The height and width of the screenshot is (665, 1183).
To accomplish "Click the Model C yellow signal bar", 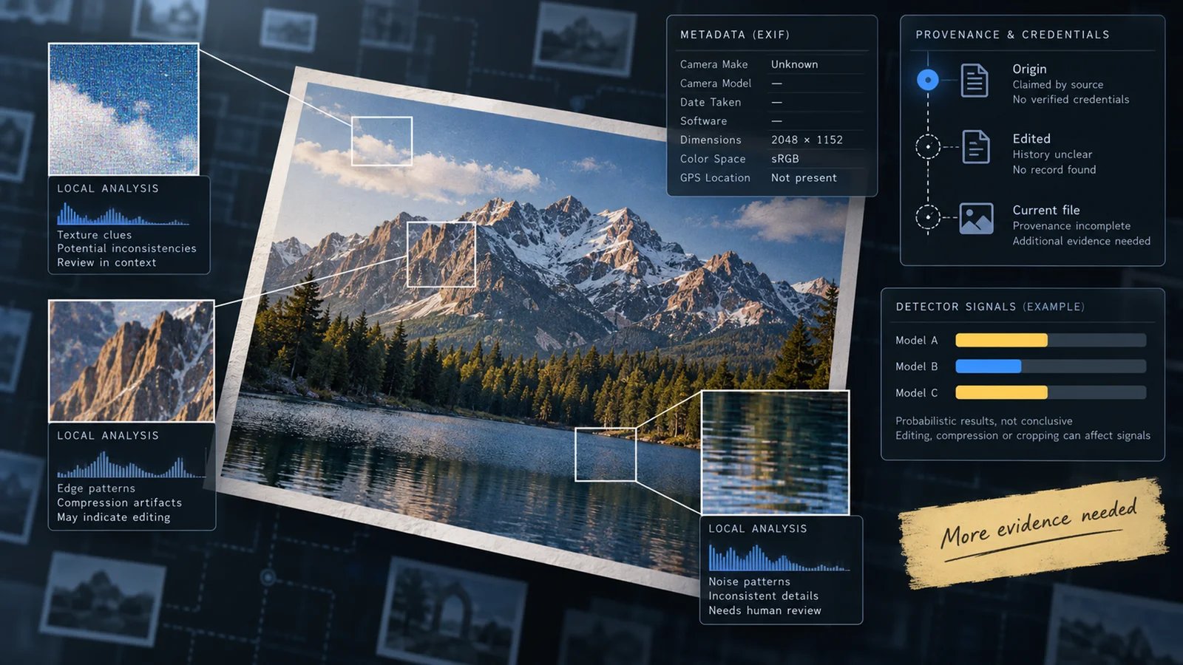I will pos(1001,392).
